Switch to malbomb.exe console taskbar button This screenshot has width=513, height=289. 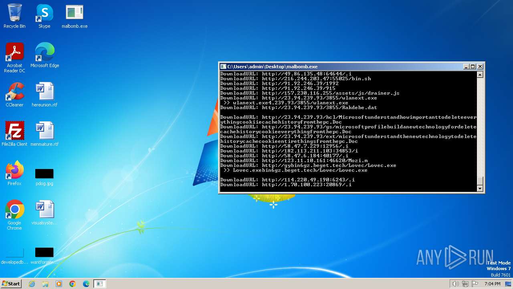100,284
